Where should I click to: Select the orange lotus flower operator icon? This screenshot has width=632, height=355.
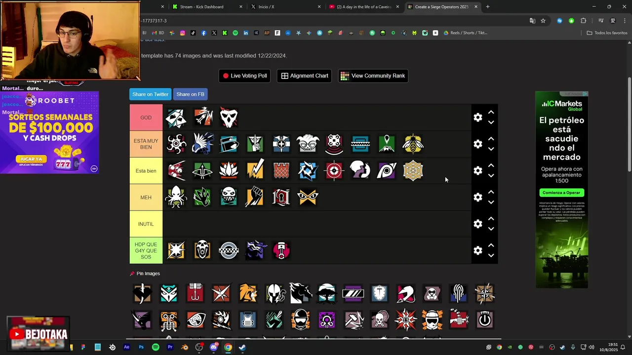[229, 171]
